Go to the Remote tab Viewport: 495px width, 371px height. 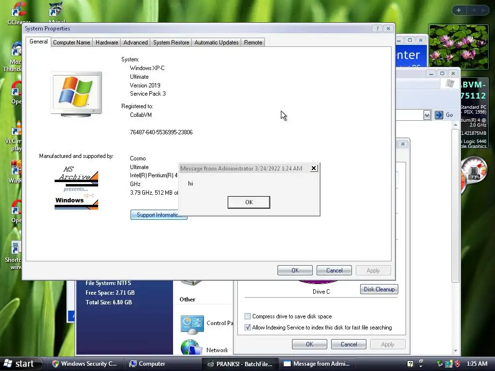(x=253, y=43)
